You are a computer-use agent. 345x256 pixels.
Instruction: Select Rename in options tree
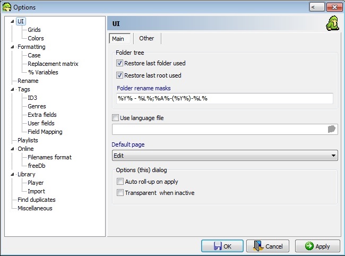pos(28,81)
